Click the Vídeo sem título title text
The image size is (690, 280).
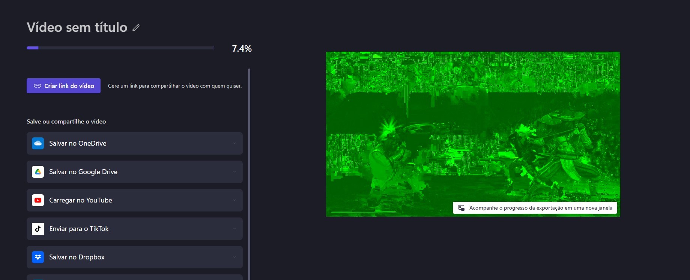[77, 27]
